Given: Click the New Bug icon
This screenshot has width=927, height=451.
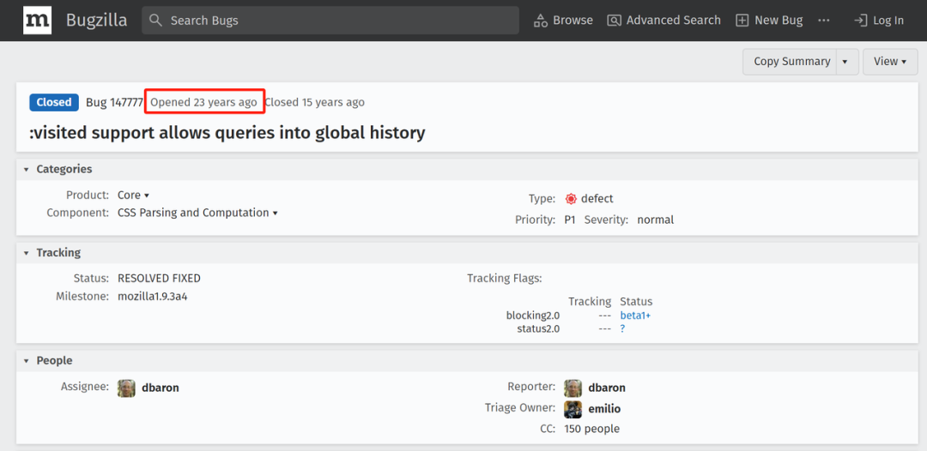Looking at the screenshot, I should coord(742,21).
